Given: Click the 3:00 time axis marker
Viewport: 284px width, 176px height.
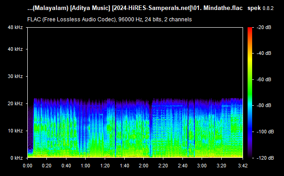Looking at the screenshot, I should click(202, 166).
